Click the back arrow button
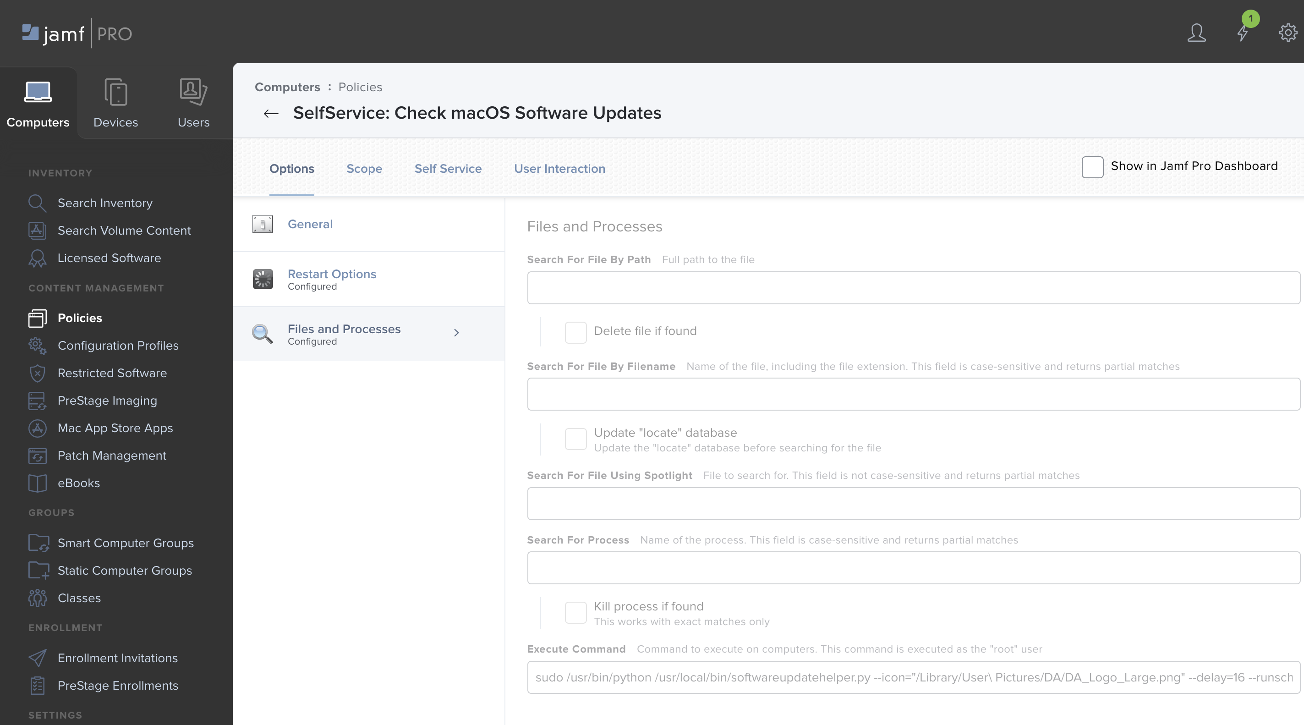 click(269, 112)
